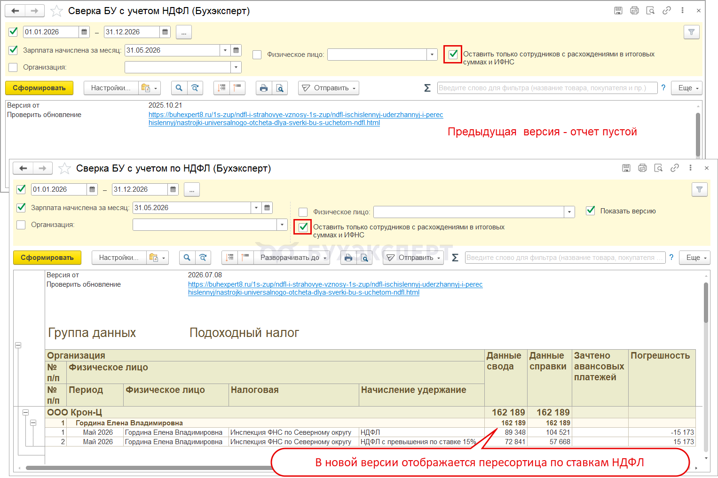Image resolution: width=718 pixels, height=478 pixels.
Task: Collapse Гордина Елена Владимировна group
Action: point(33,423)
